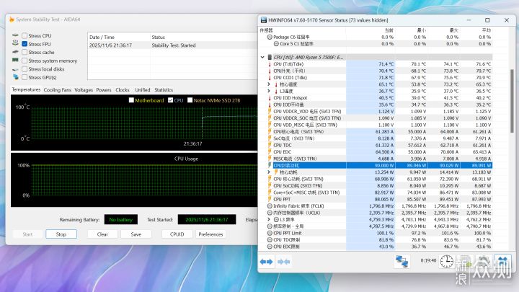Select the highlighted 90.000 W power row

pos(380,166)
